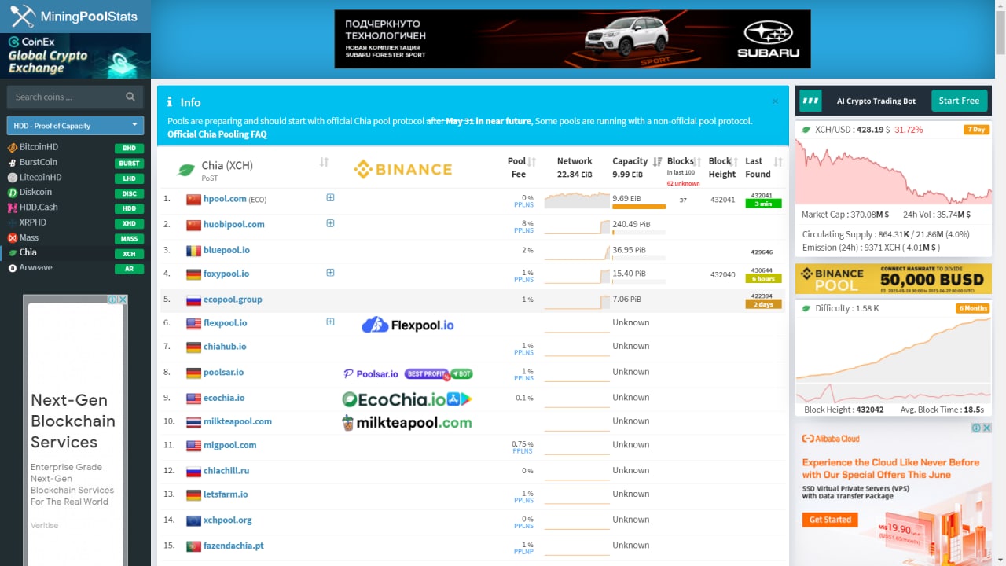Select LHD tag in sidebar
The image size is (1006, 566).
click(x=129, y=178)
